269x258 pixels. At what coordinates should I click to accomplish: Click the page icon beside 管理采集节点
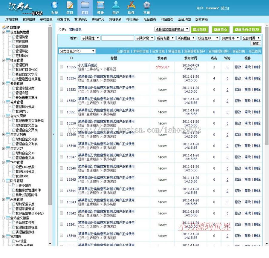pyautogui.click(x=13, y=209)
